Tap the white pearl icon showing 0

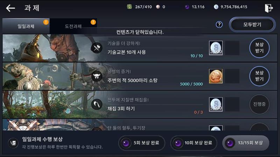point(158,7)
